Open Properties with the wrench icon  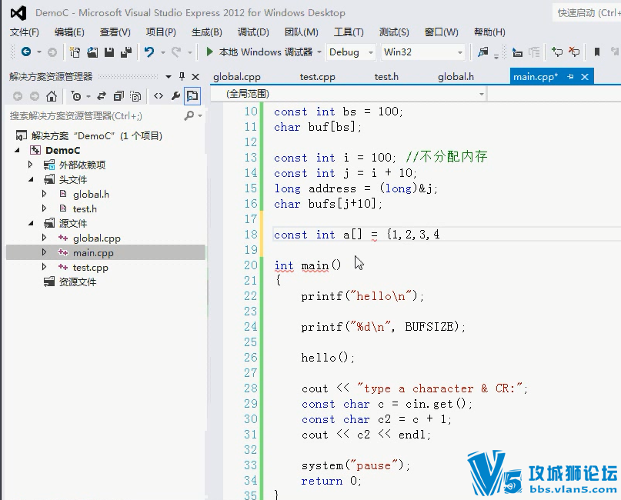(175, 96)
